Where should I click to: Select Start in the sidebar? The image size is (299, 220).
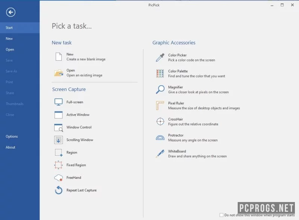(20, 28)
